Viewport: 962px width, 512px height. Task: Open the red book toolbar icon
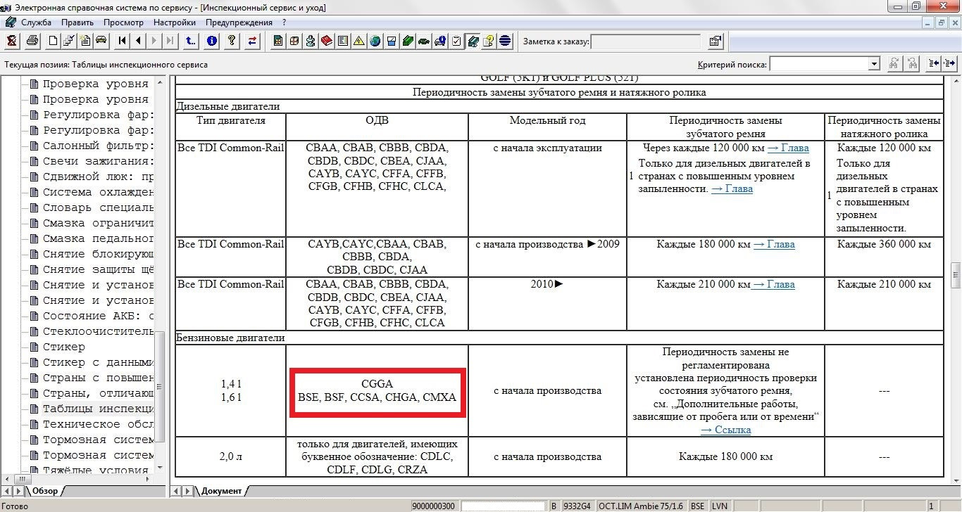click(327, 41)
